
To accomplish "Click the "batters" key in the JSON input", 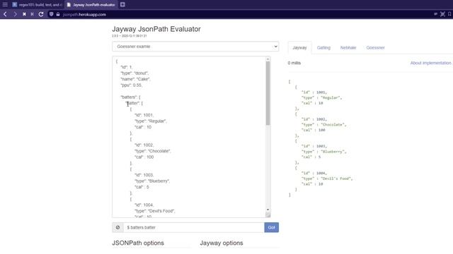I will [x=128, y=97].
